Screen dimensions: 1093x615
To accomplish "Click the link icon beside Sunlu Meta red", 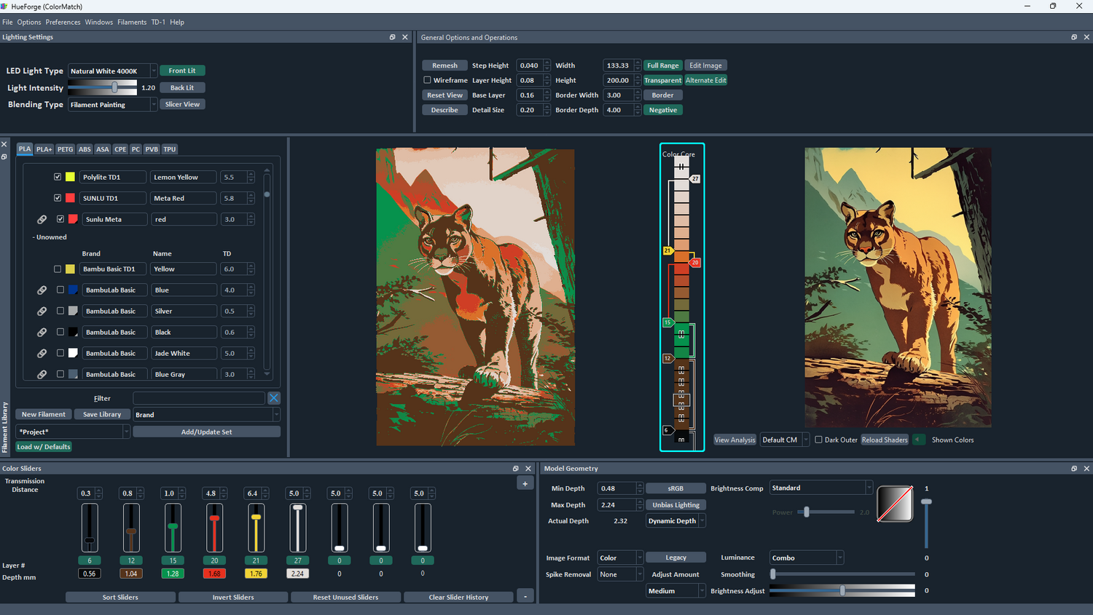I will (x=42, y=219).
